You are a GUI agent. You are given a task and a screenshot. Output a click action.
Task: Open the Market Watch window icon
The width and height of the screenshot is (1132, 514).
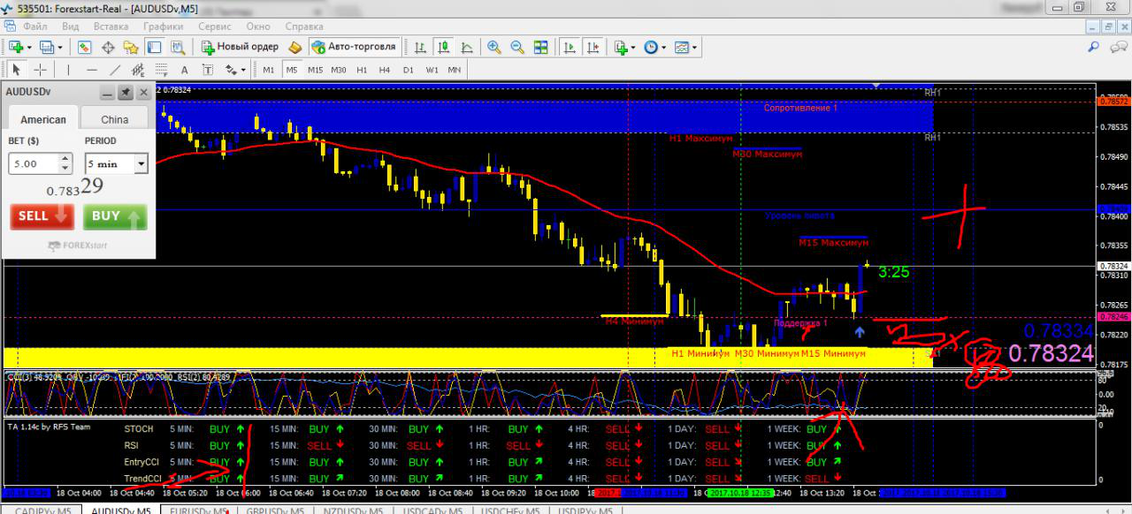click(x=85, y=47)
